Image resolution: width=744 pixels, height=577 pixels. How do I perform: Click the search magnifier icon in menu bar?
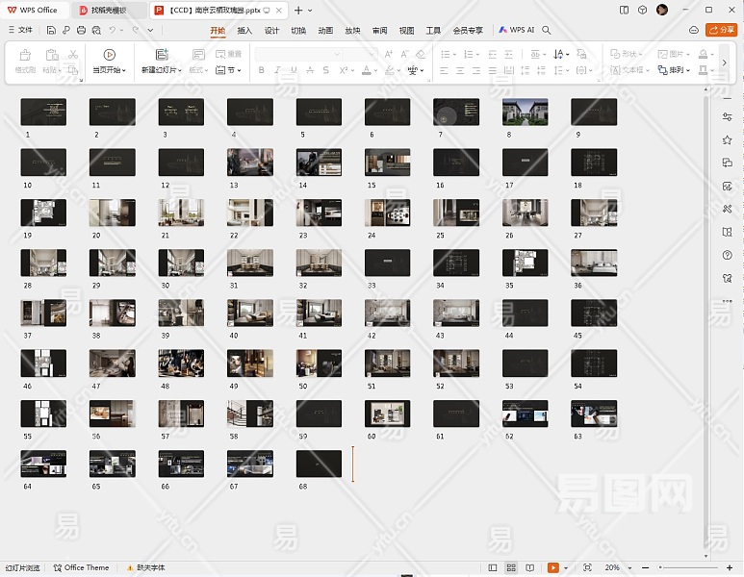click(x=547, y=30)
